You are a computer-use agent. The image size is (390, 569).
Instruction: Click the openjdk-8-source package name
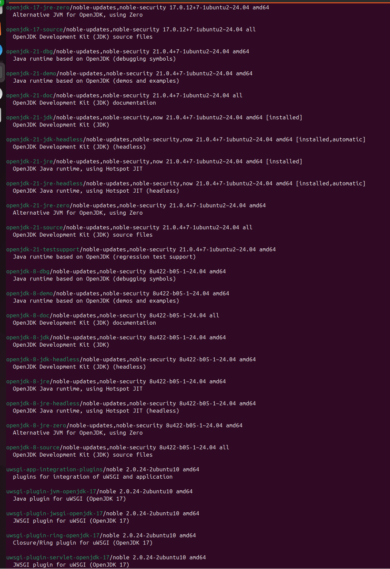pos(33,447)
